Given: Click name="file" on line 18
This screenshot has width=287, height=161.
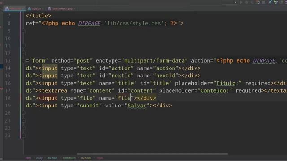Looking at the screenshot, I should click(x=117, y=98).
